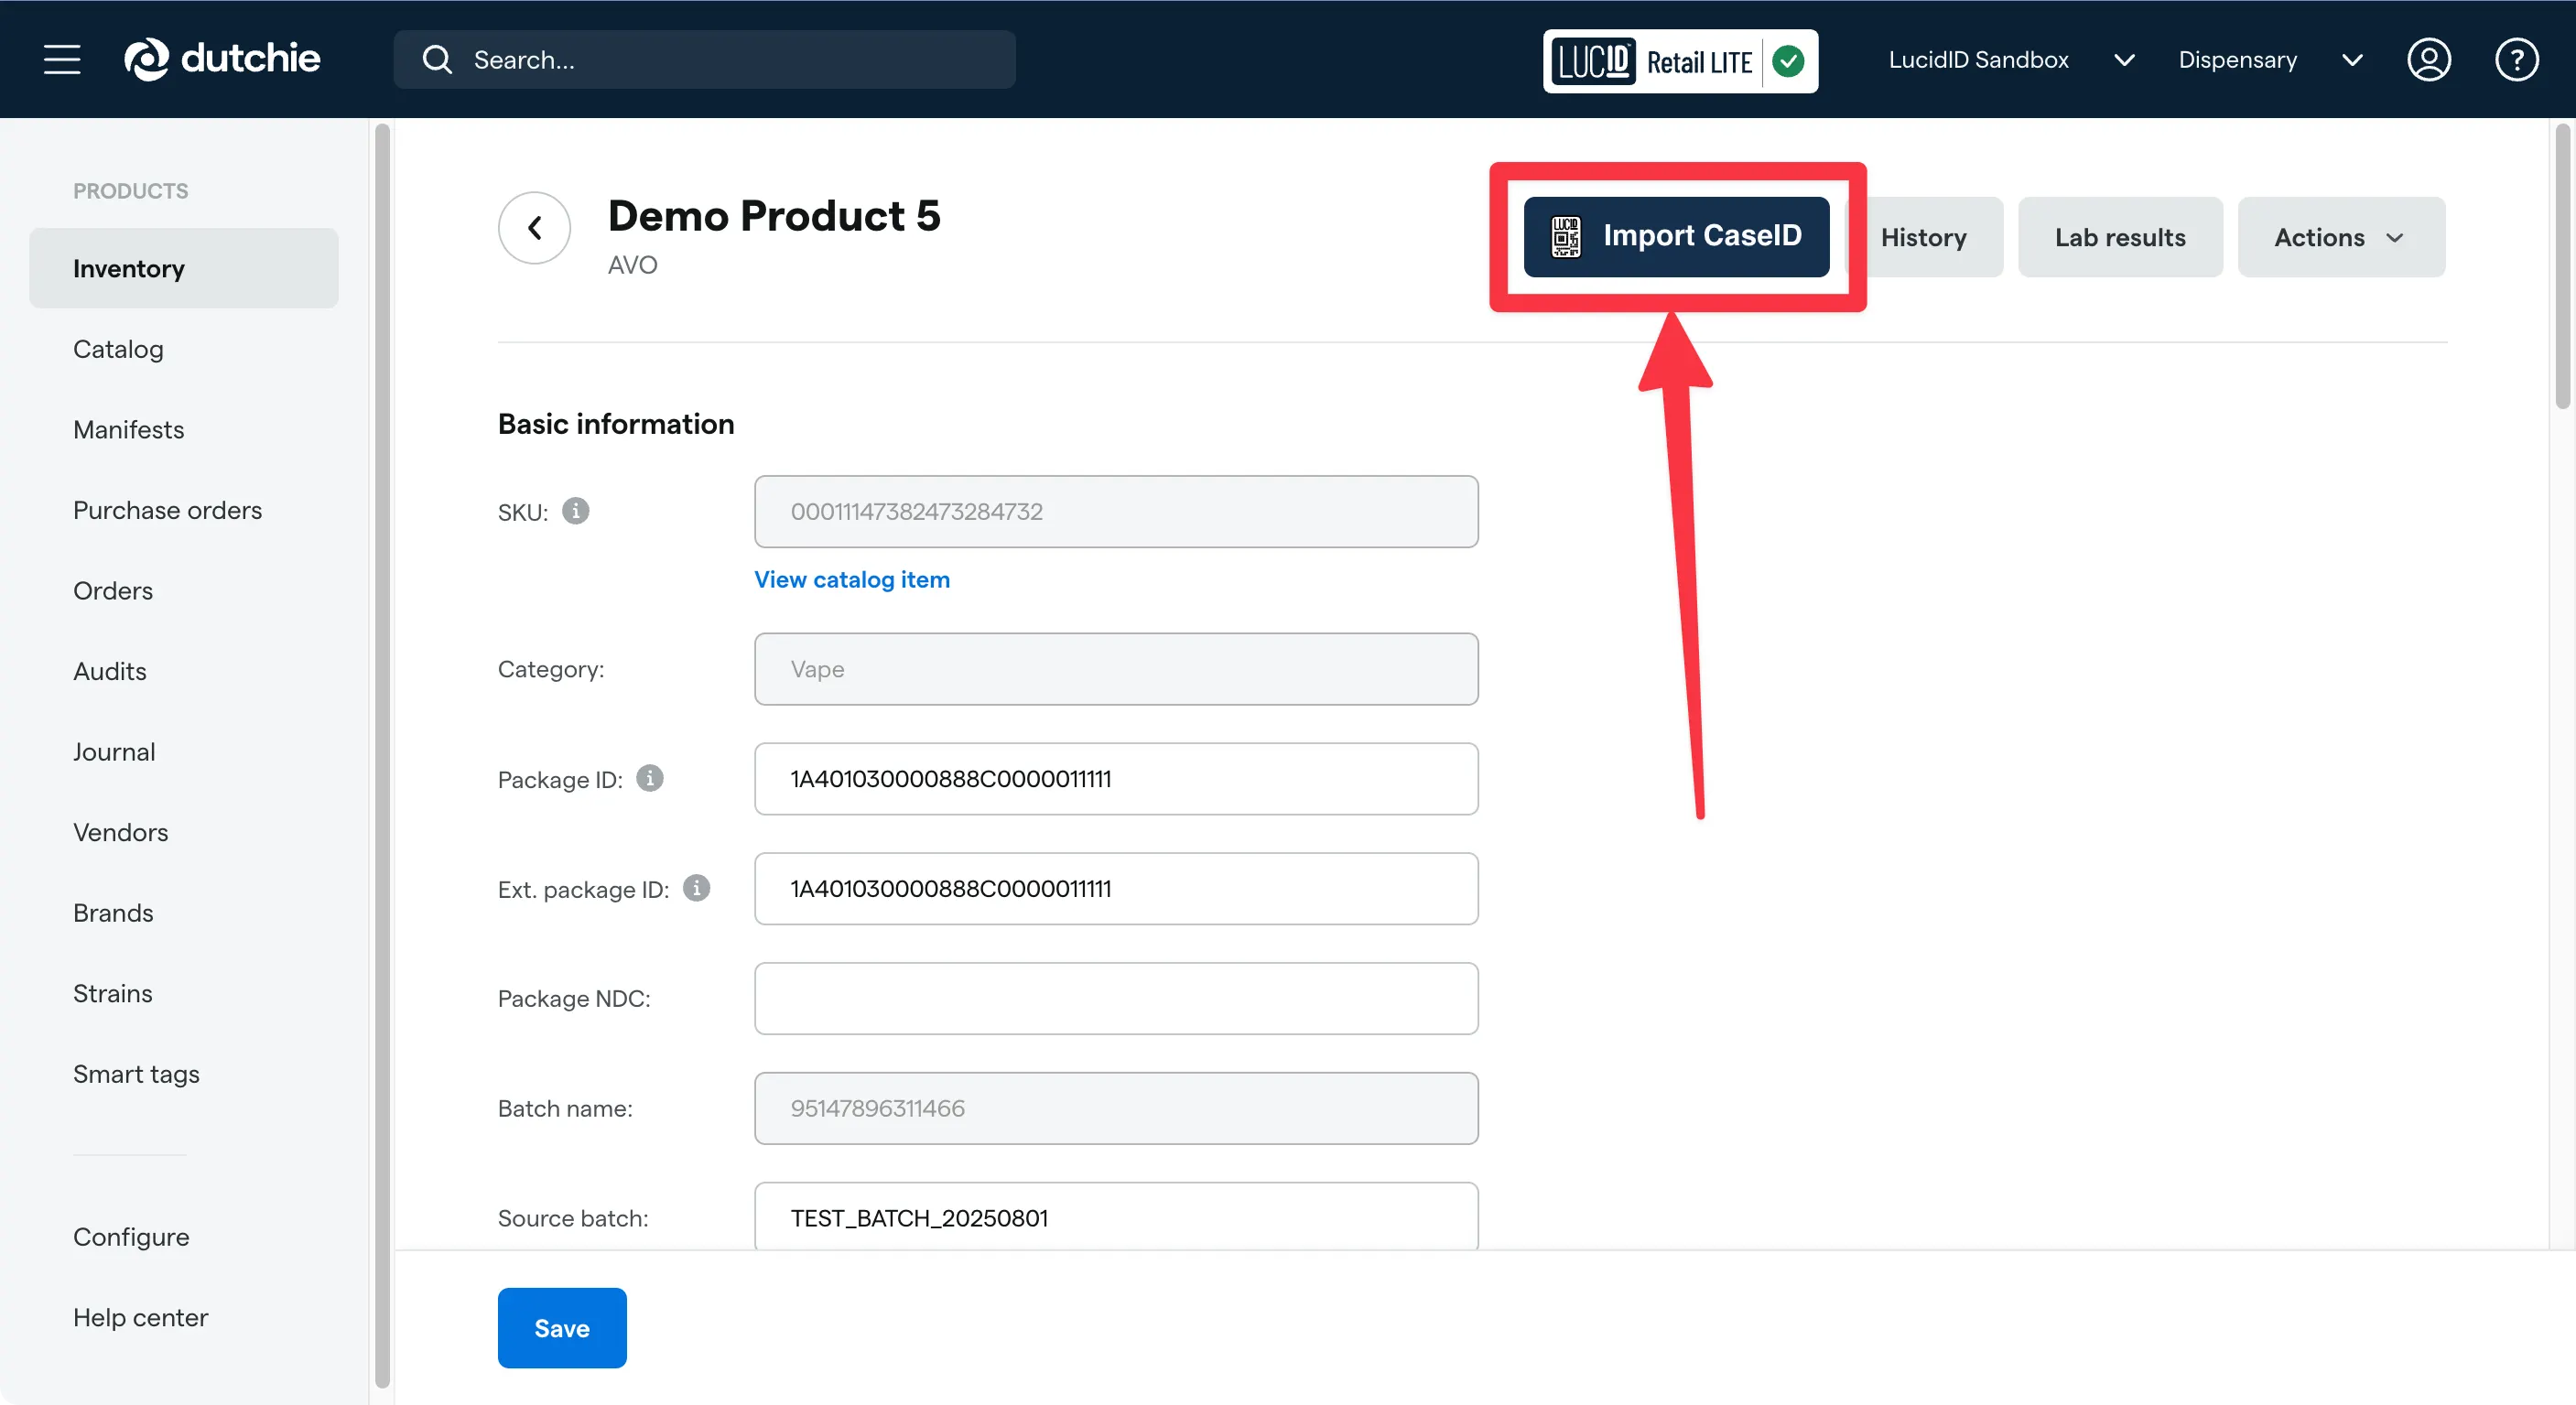Viewport: 2576px width, 1405px height.
Task: Expand the LucidID Sandbox dropdown
Action: point(2010,60)
